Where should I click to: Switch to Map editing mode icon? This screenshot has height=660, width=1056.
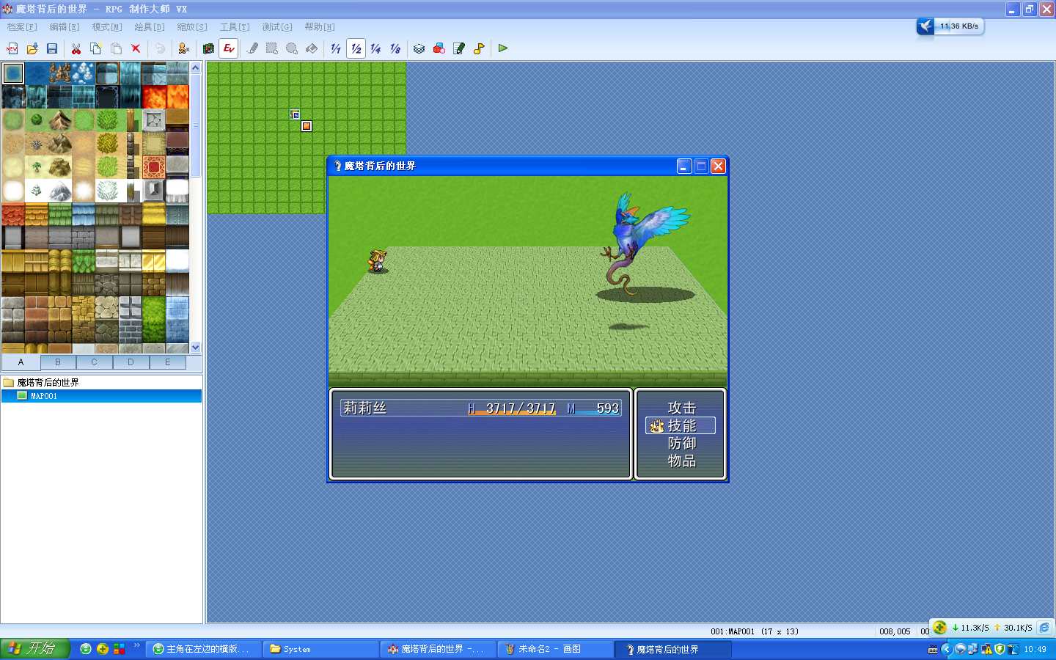click(x=209, y=48)
